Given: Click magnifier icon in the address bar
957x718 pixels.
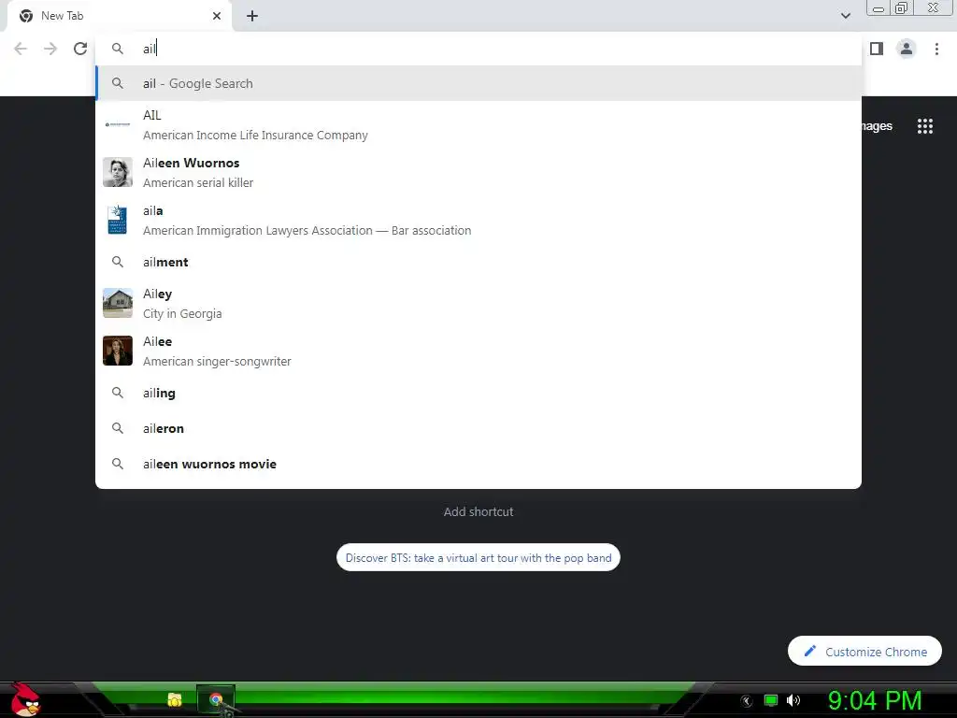Looking at the screenshot, I should 118,49.
